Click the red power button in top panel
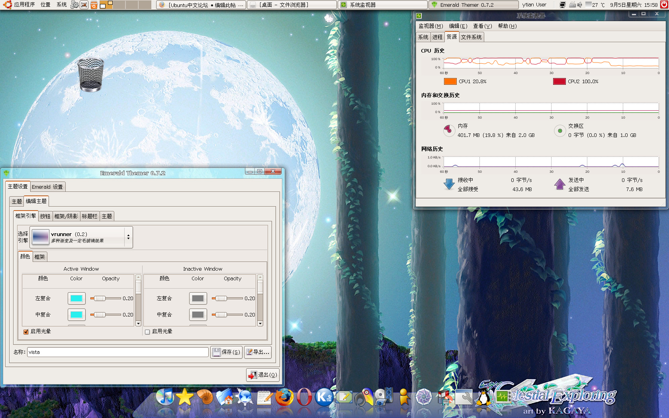The width and height of the screenshot is (669, 418). [x=664, y=5]
